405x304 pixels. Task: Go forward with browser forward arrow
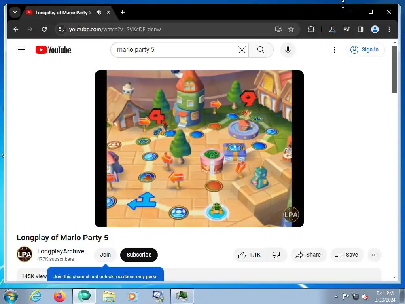point(30,29)
